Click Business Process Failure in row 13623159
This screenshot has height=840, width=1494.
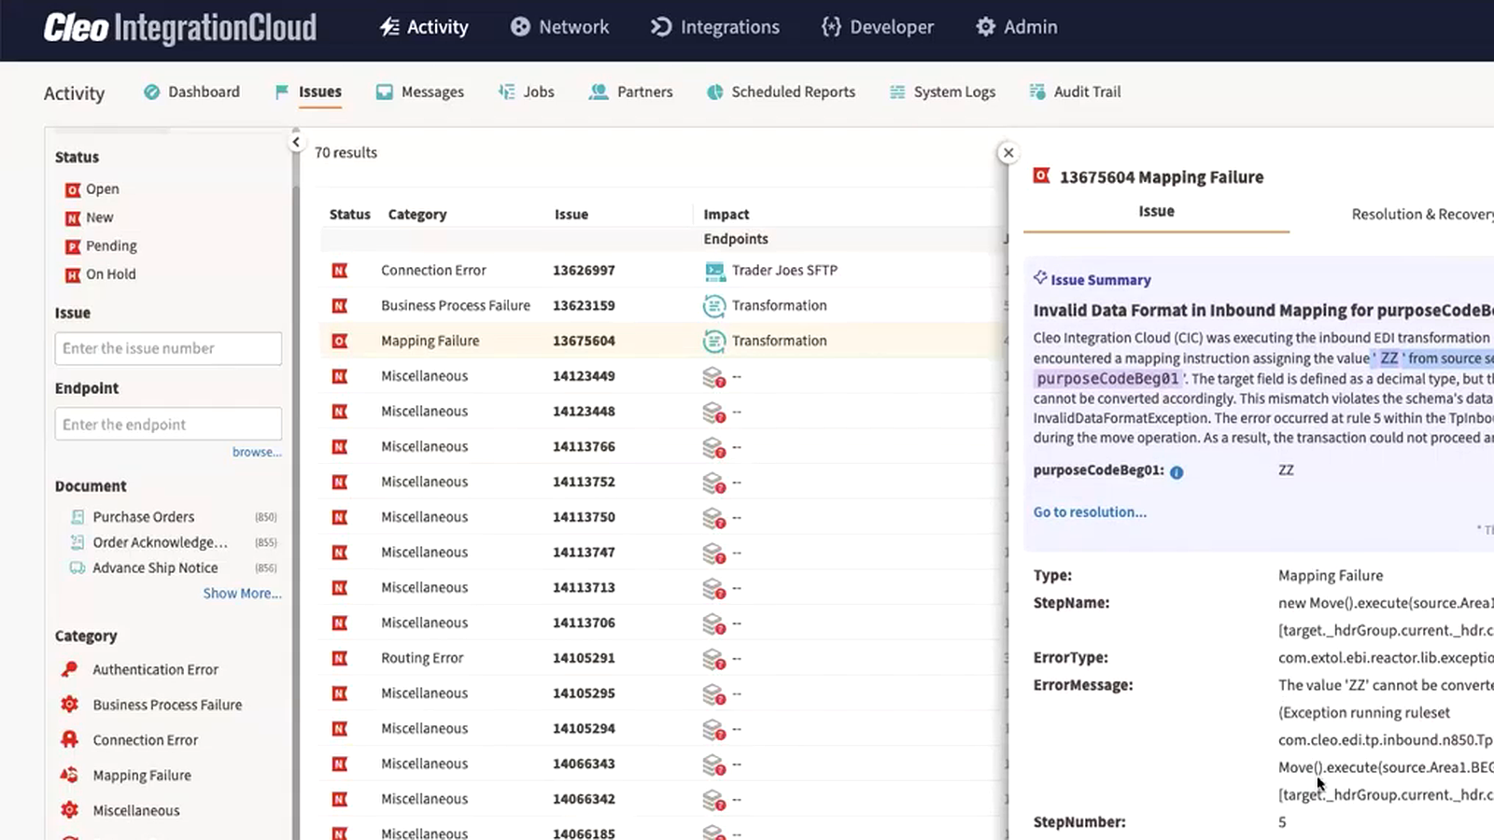tap(456, 305)
